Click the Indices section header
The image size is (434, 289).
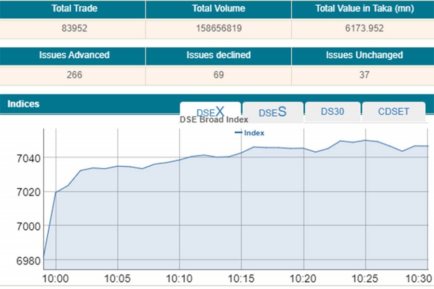click(x=24, y=104)
